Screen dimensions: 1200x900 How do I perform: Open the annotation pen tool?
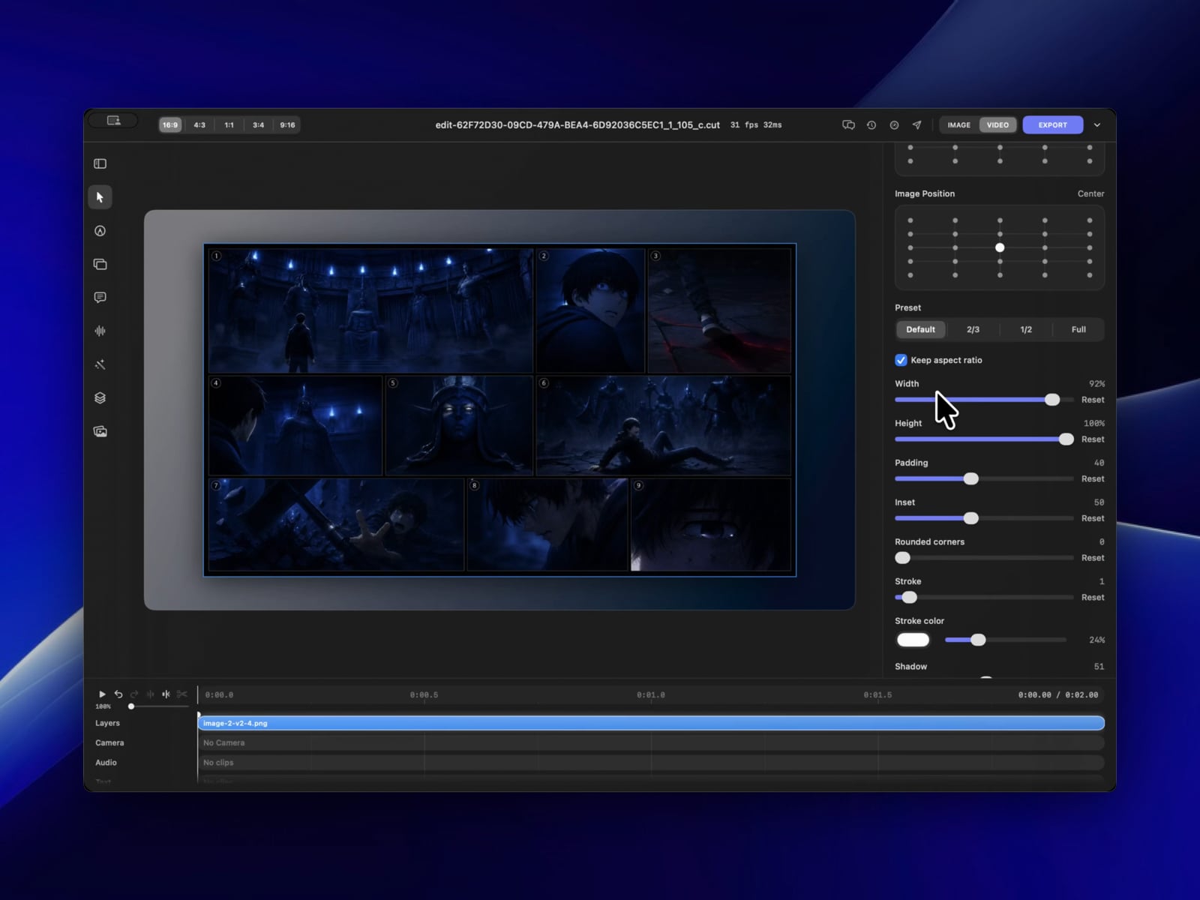[100, 231]
